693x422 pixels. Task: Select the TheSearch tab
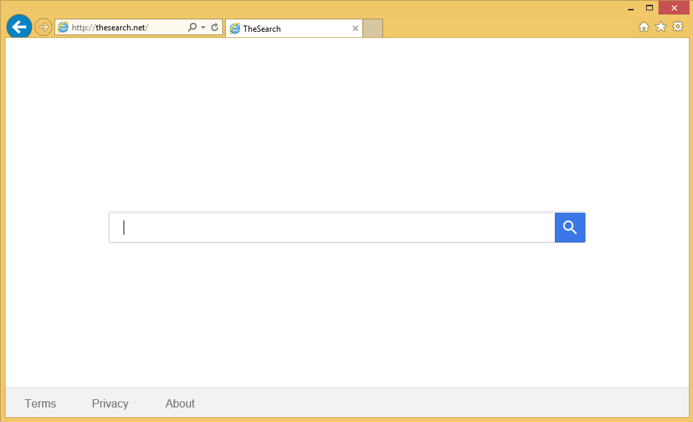pyautogui.click(x=294, y=28)
